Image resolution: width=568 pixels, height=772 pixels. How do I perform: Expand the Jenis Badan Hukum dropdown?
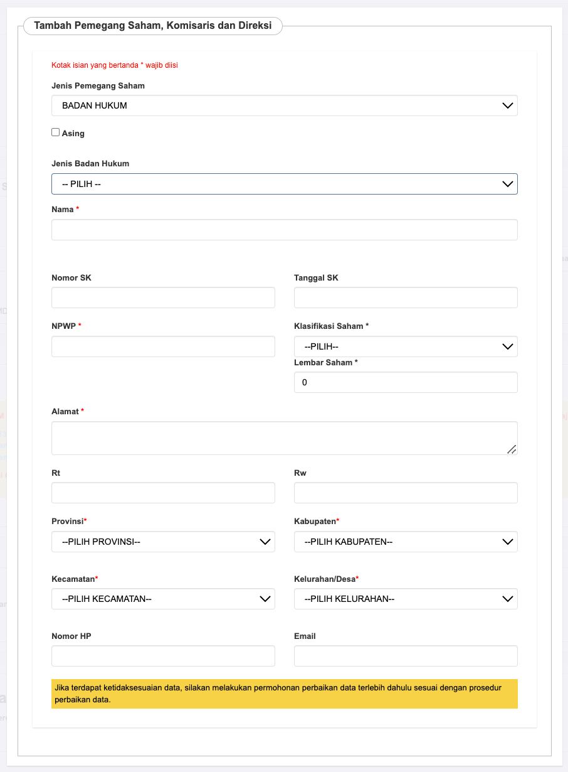pyautogui.click(x=284, y=184)
